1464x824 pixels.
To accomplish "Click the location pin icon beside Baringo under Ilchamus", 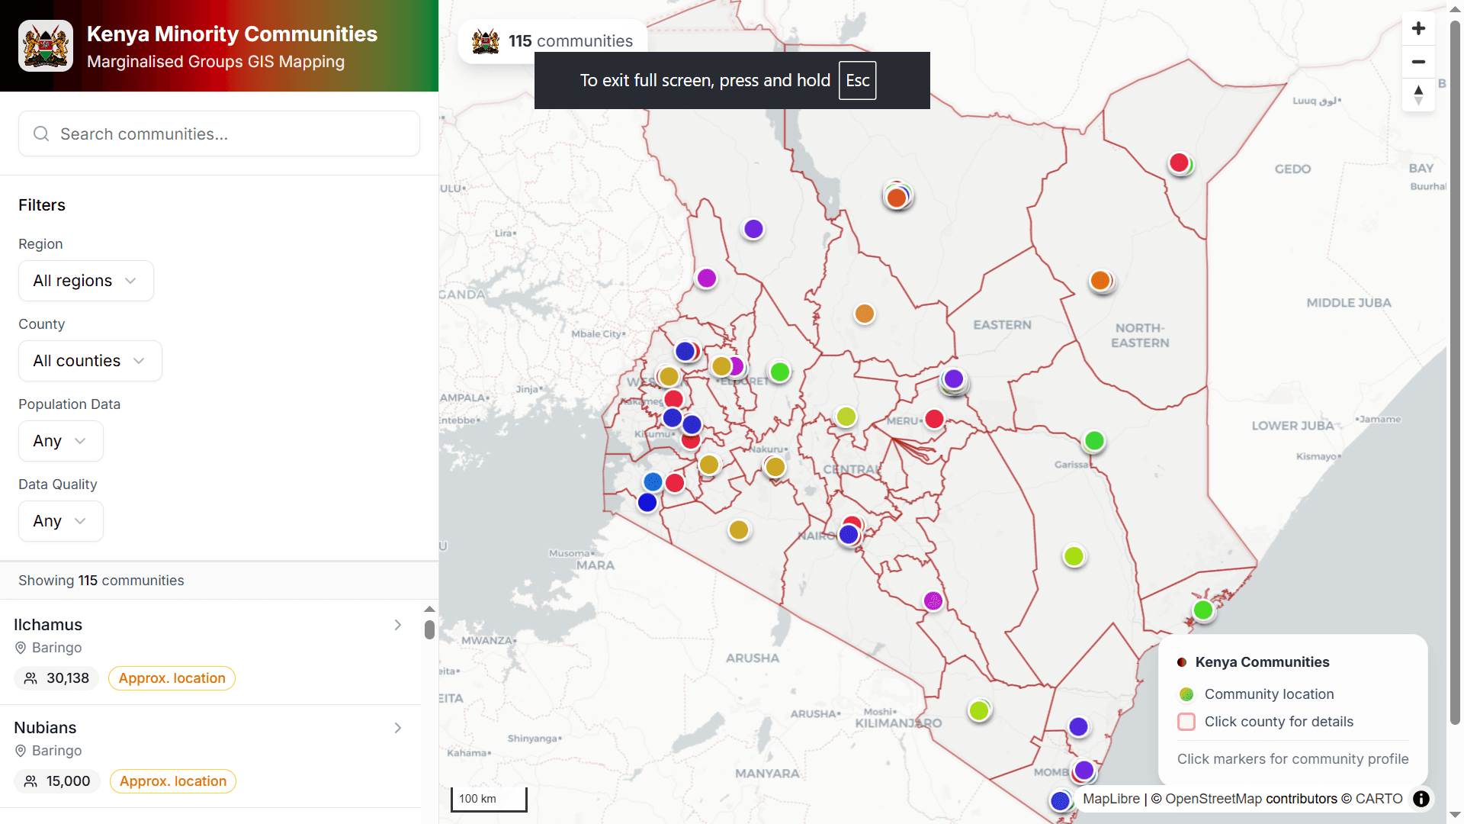I will pyautogui.click(x=21, y=648).
